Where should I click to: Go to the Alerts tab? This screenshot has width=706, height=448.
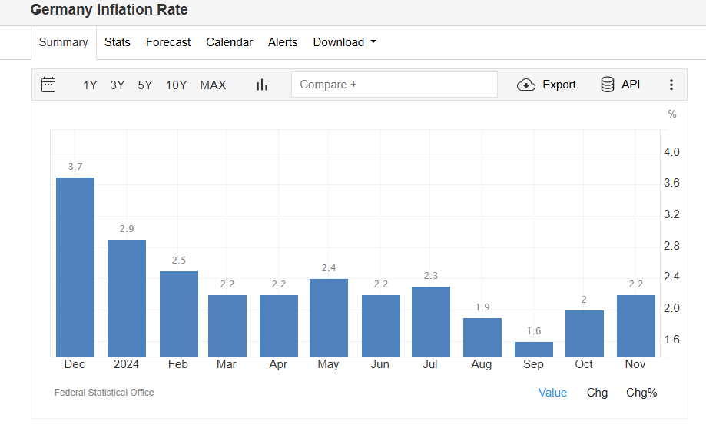point(283,42)
